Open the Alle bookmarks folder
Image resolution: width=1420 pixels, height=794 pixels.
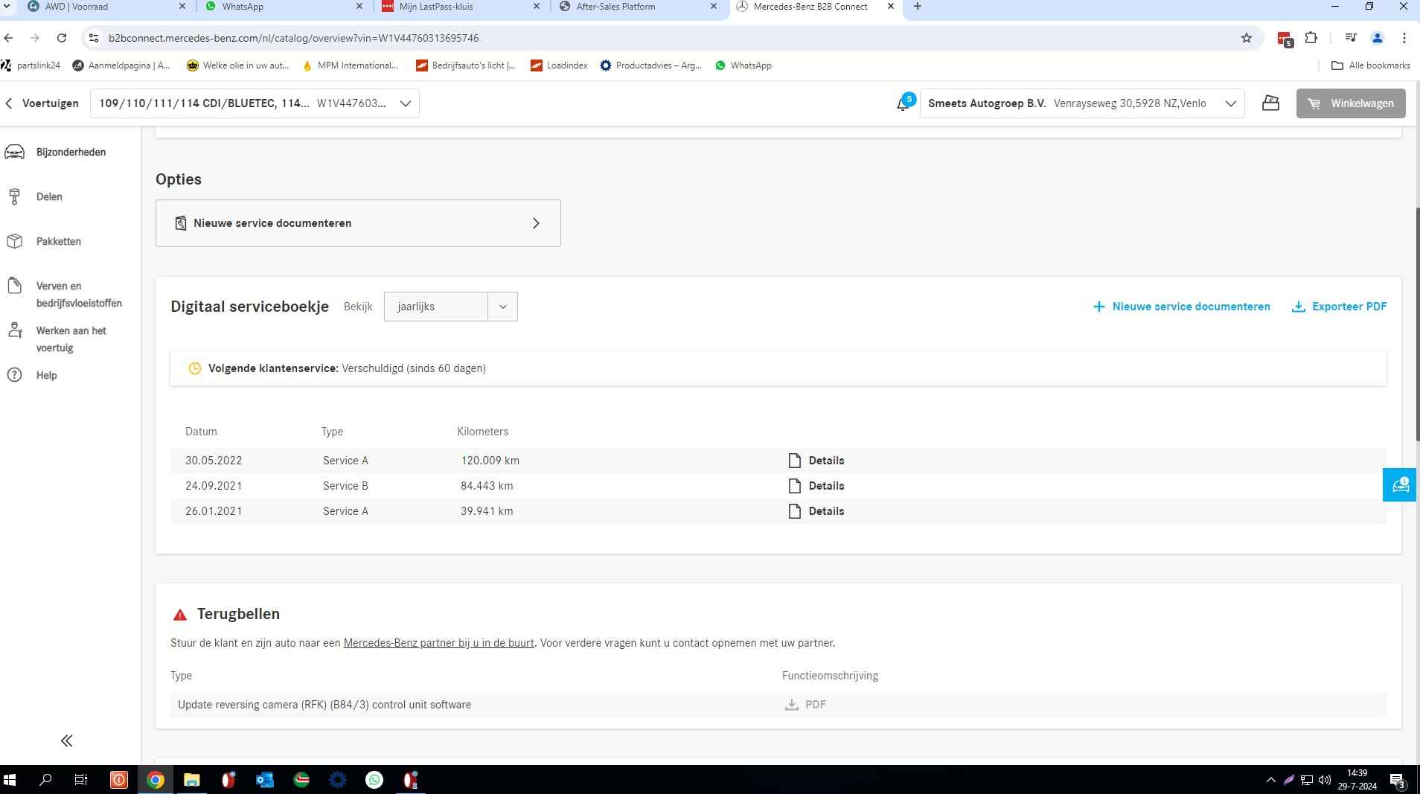point(1370,65)
